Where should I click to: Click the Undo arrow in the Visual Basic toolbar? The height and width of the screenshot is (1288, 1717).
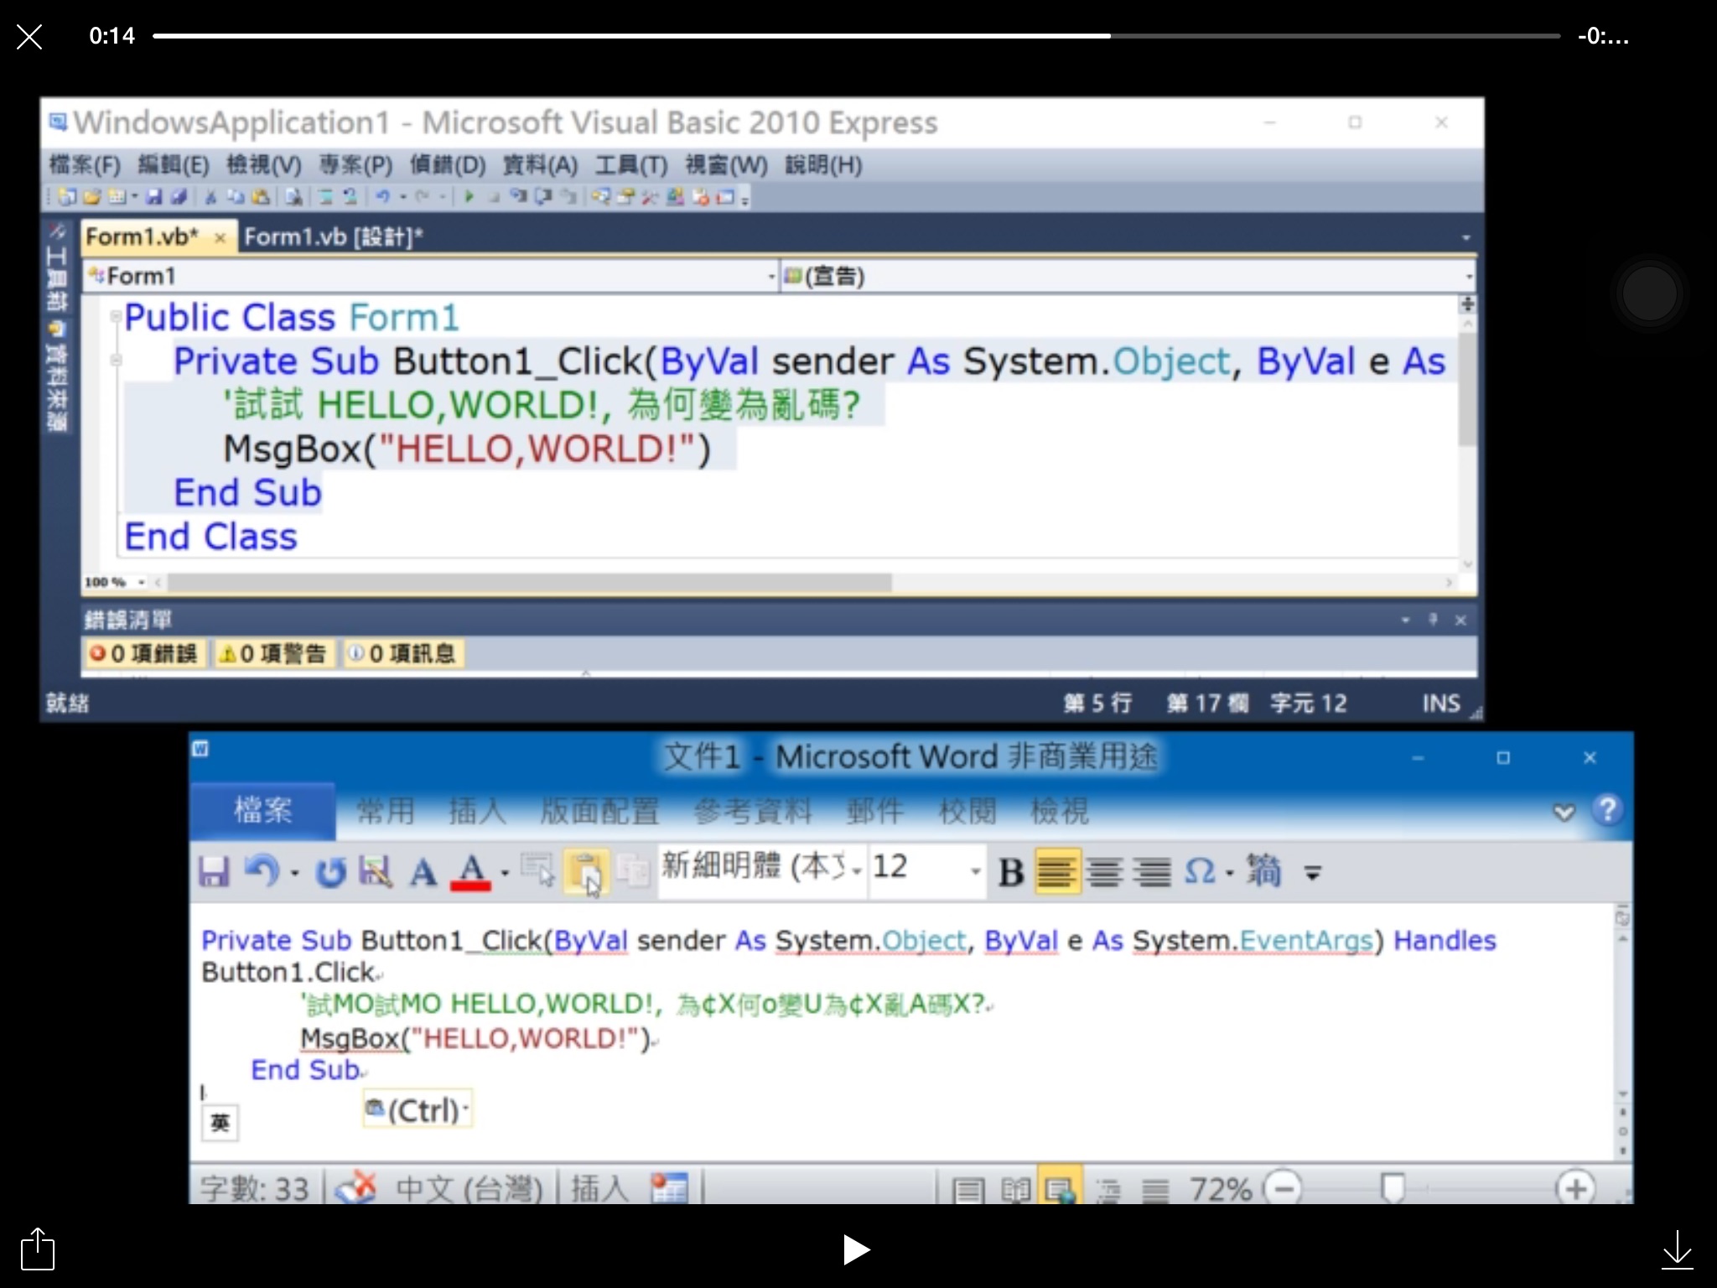tap(382, 197)
